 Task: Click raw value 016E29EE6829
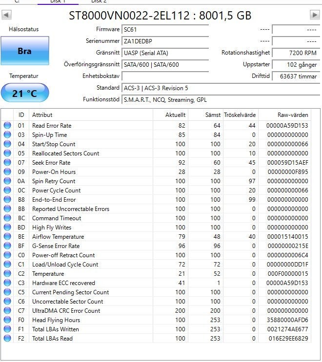(x=288, y=338)
